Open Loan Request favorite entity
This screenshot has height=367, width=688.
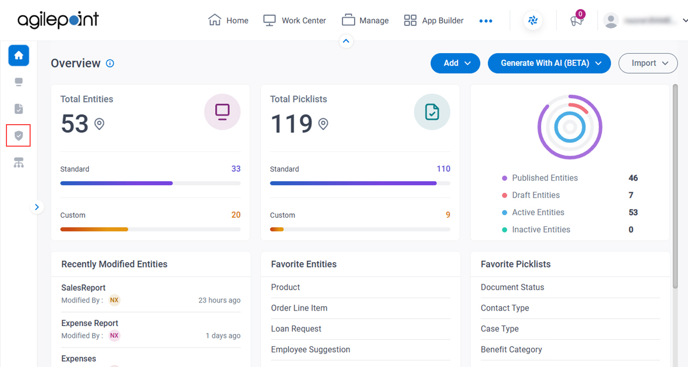(x=296, y=329)
